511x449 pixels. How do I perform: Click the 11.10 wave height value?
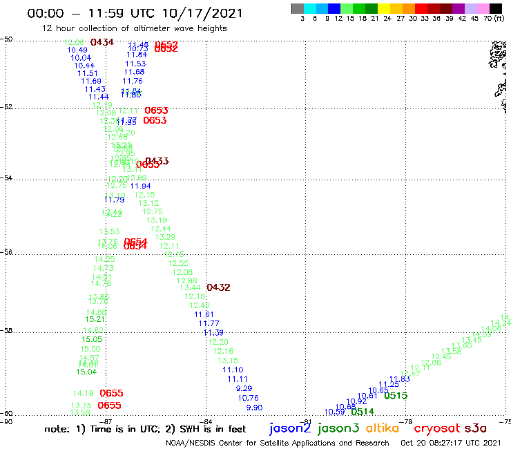233,370
